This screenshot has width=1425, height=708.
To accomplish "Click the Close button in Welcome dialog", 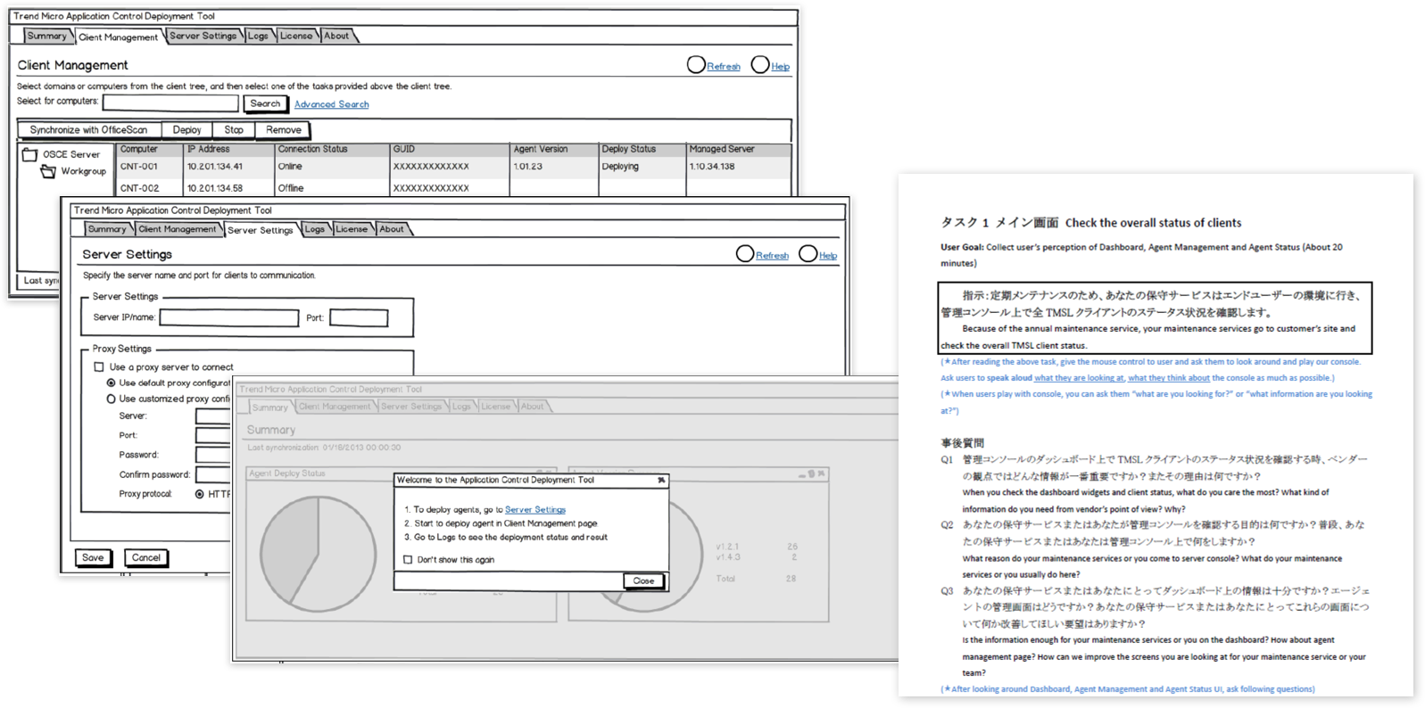I will [643, 580].
